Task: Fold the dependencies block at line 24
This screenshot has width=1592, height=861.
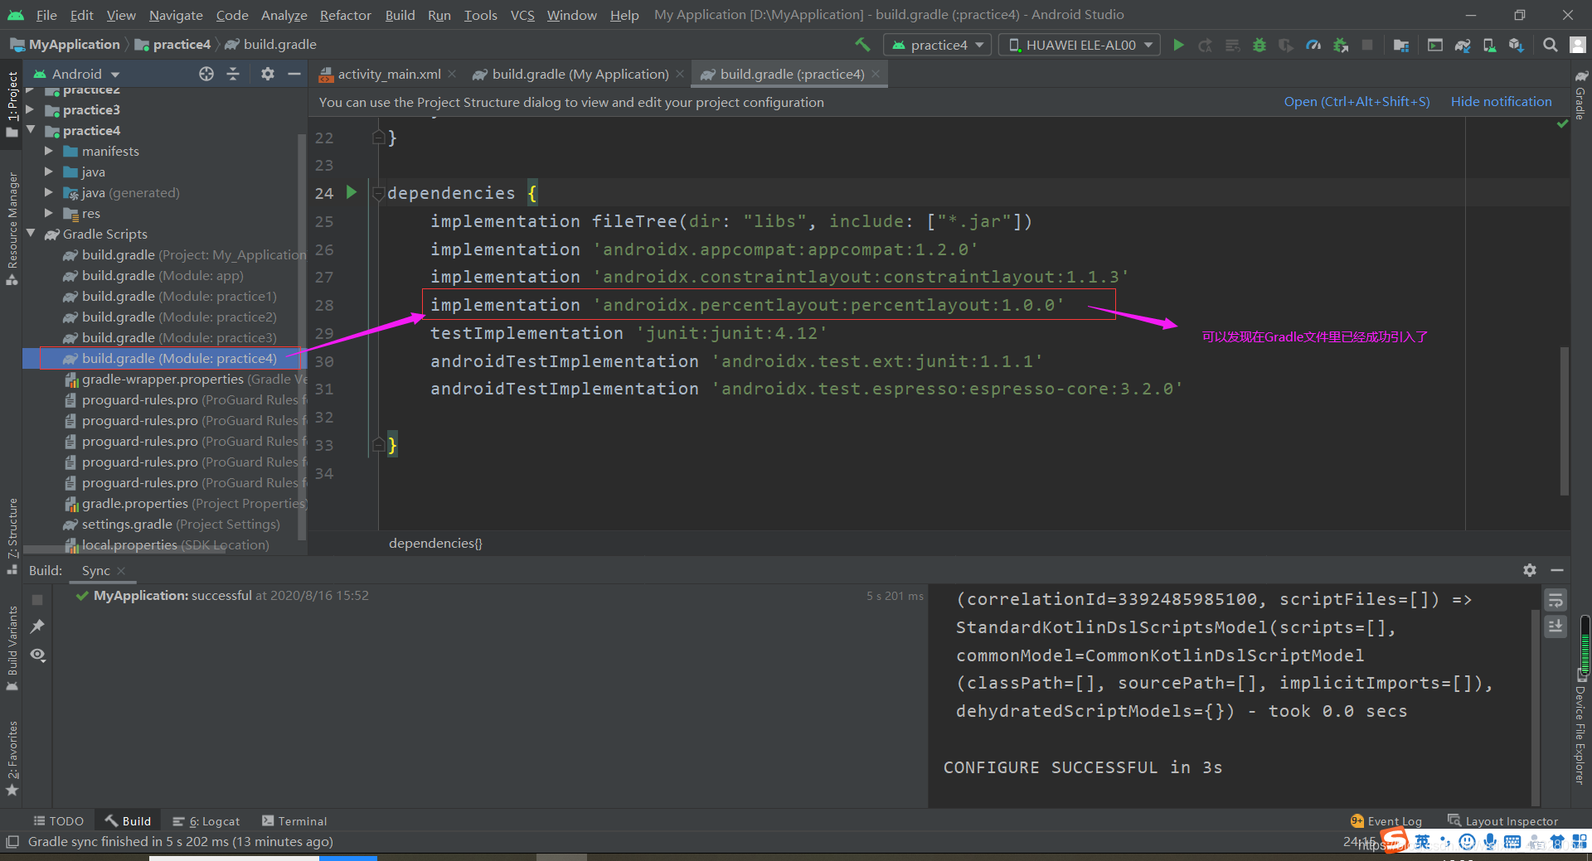Action: coord(378,193)
